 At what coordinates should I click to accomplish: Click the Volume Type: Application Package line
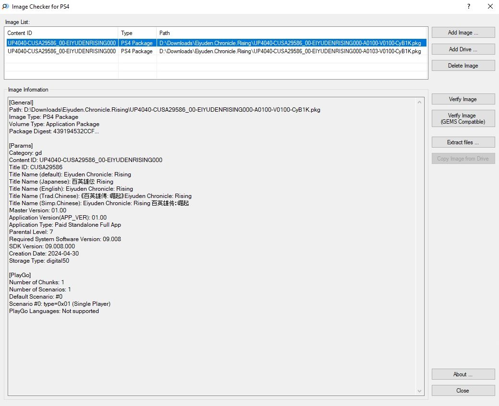[54, 124]
